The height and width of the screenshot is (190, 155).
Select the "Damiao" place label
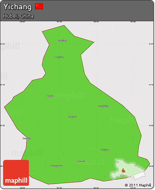point(50,96)
